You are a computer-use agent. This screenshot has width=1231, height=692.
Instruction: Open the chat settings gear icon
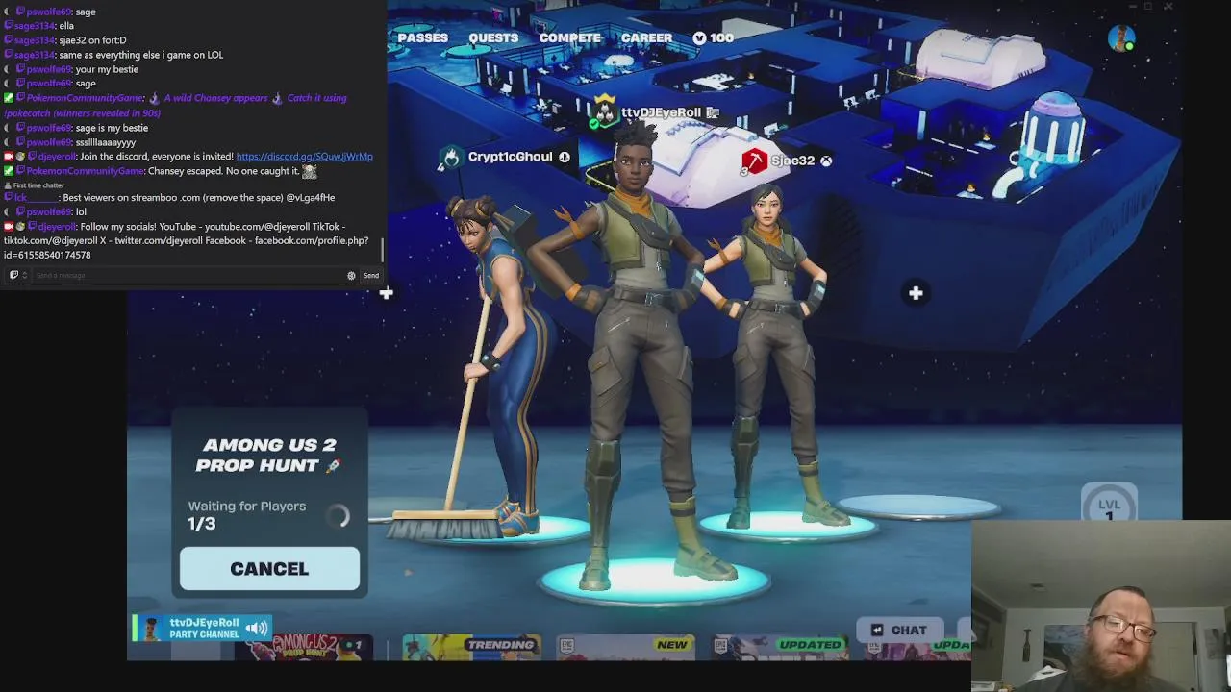pyautogui.click(x=351, y=276)
